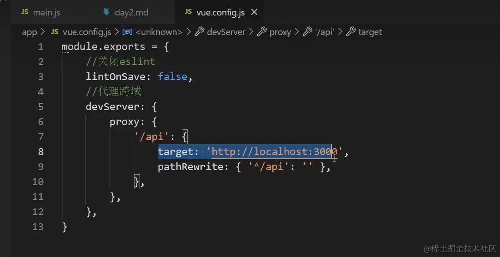This screenshot has width=500, height=257.
Task: Click the closing brace on line 13
Action: pos(65,227)
